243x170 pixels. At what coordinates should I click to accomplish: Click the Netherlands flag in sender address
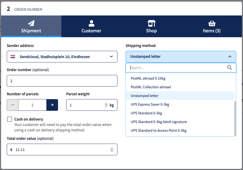pyautogui.click(x=13, y=56)
